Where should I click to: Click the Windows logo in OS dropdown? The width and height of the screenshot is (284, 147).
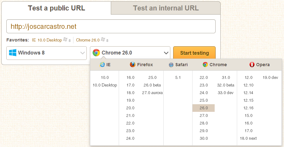click(13, 53)
